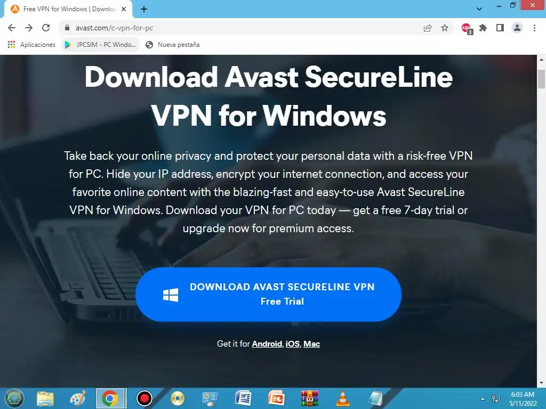Click Download Avast SecureLine VPN Free Trial
Image resolution: width=546 pixels, height=409 pixels.
click(269, 294)
